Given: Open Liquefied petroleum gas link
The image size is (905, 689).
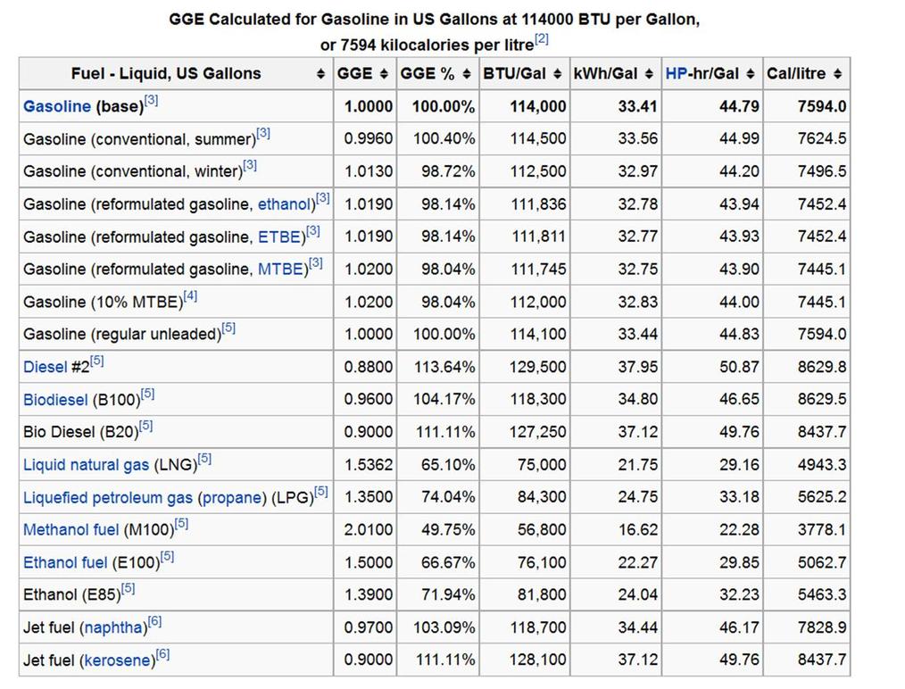Looking at the screenshot, I should click(x=108, y=498).
